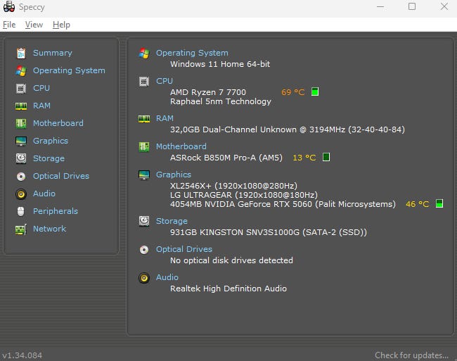The image size is (457, 361).
Task: Click the Windows 11 Home 64-bit text
Action: pyautogui.click(x=220, y=64)
